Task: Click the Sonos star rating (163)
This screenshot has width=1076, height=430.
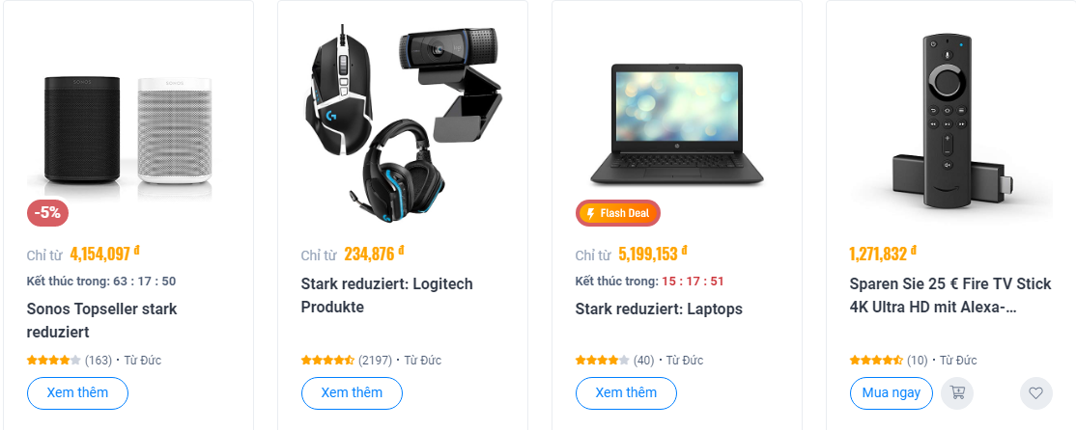Action: (x=70, y=361)
